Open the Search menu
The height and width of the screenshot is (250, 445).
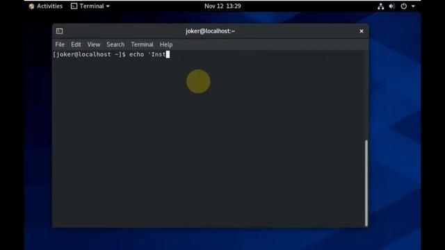[x=115, y=44]
